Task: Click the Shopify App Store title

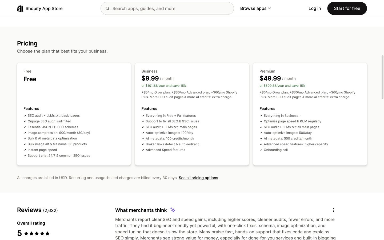Action: click(x=44, y=9)
